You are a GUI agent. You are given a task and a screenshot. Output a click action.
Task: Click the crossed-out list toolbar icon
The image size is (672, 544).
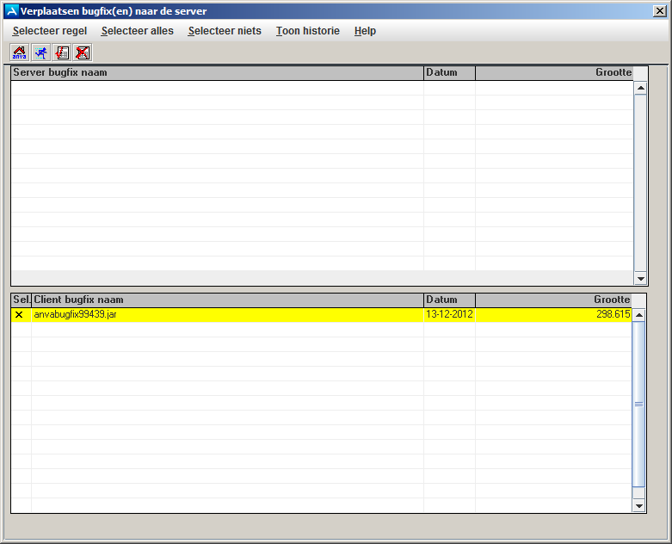[x=82, y=53]
